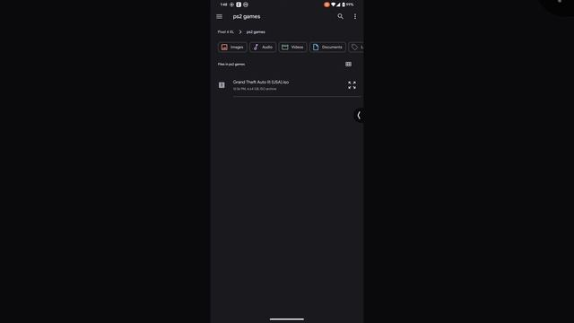Expand the breadcrumb chevron arrow
The height and width of the screenshot is (323, 574).
coord(240,32)
